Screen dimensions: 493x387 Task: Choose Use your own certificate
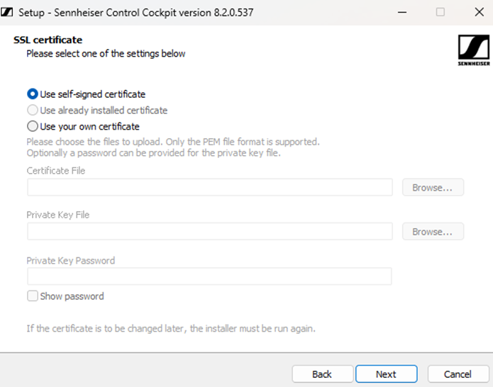[x=33, y=127]
